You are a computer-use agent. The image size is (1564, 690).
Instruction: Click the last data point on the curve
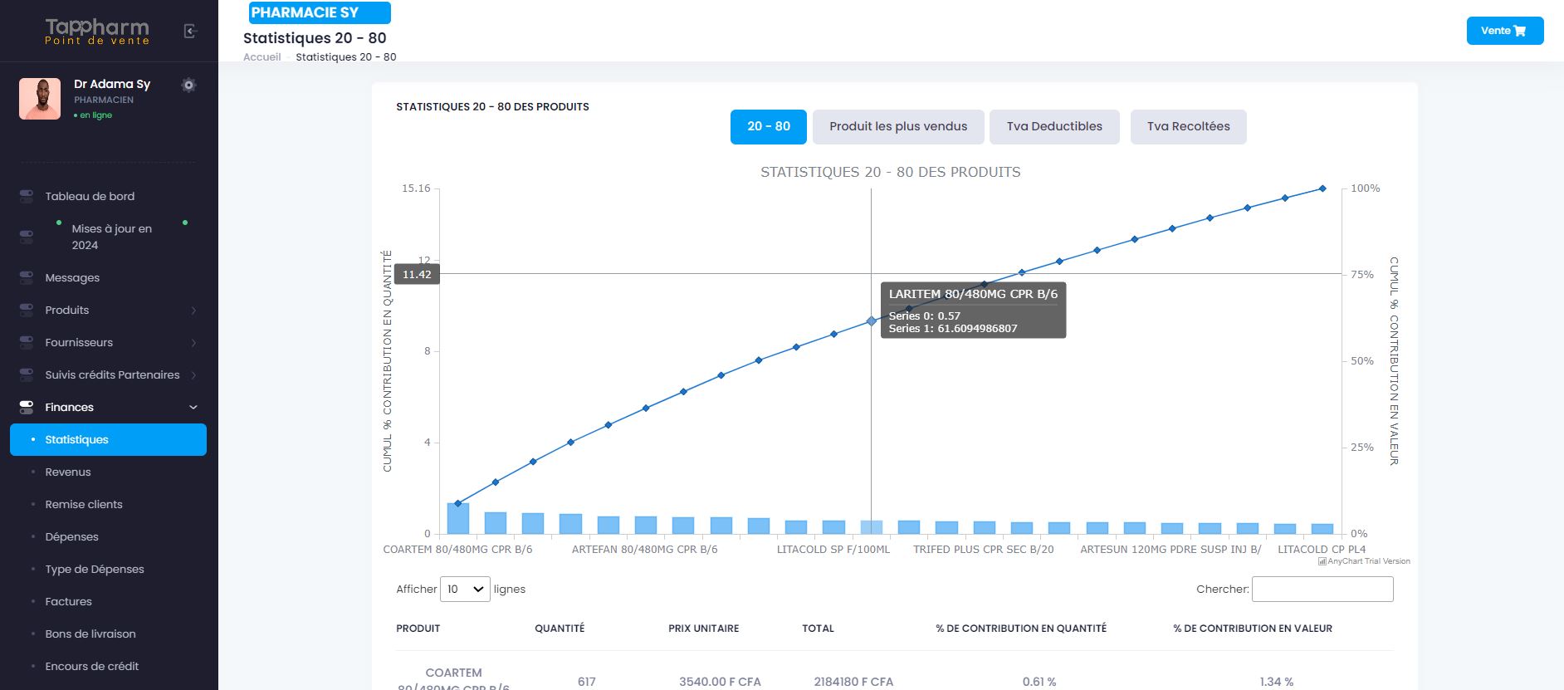click(1322, 188)
